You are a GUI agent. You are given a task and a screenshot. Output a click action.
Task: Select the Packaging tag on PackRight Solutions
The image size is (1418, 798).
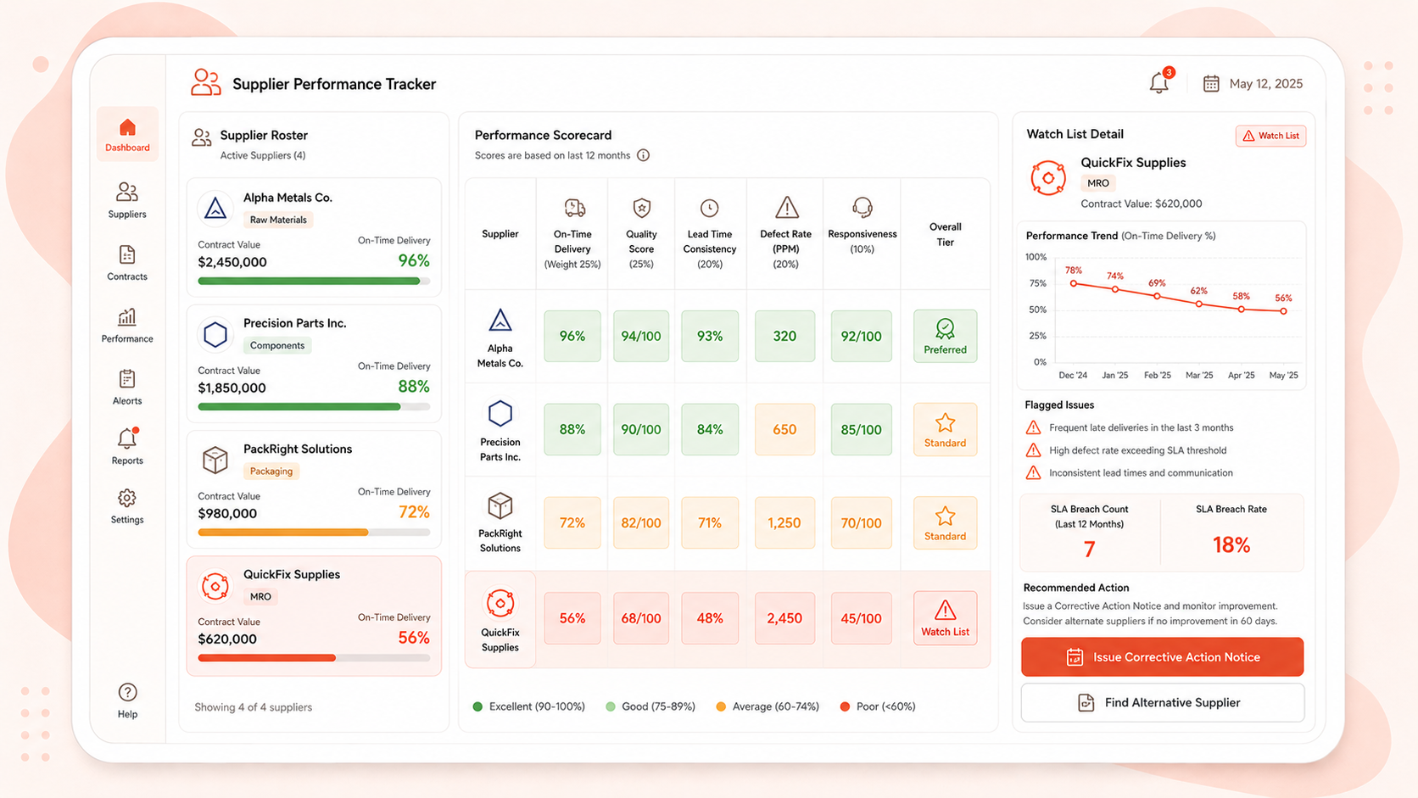coord(271,471)
